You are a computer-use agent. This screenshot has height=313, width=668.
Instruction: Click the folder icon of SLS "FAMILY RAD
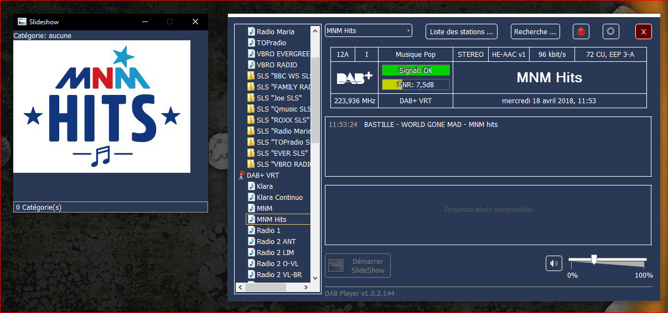pyautogui.click(x=251, y=87)
